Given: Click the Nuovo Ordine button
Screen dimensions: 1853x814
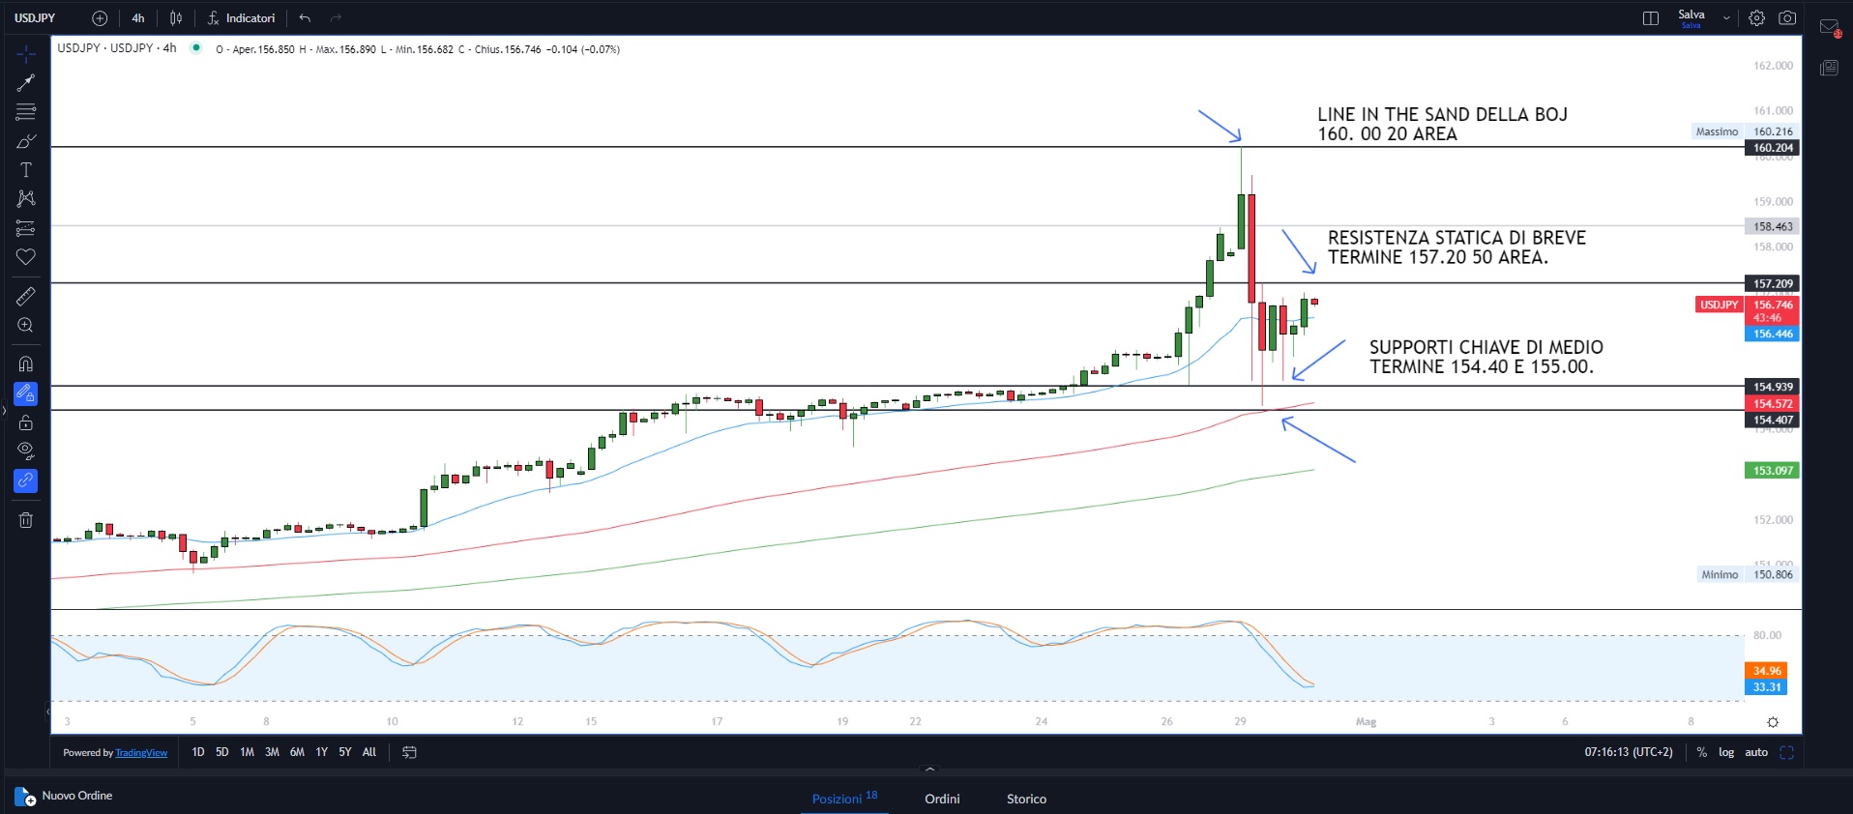Looking at the screenshot, I should coord(65,796).
